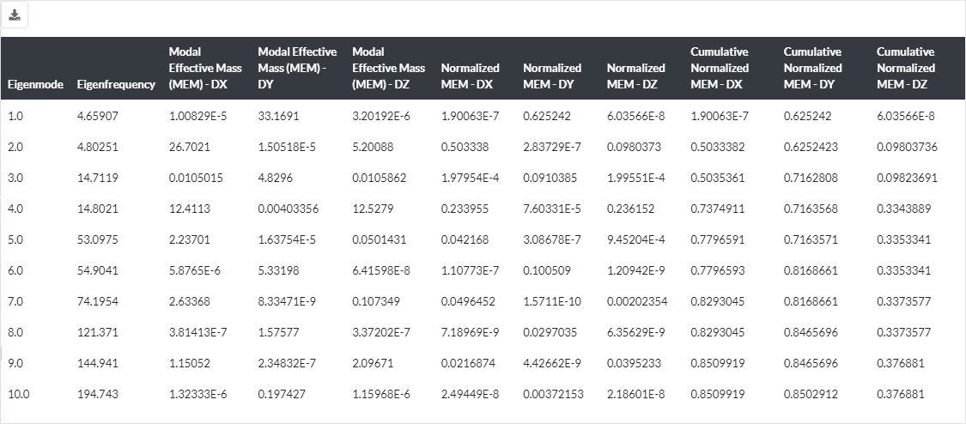966x424 pixels.
Task: Click Cumulative Normalized MEM - DZ header
Action: 905,68
